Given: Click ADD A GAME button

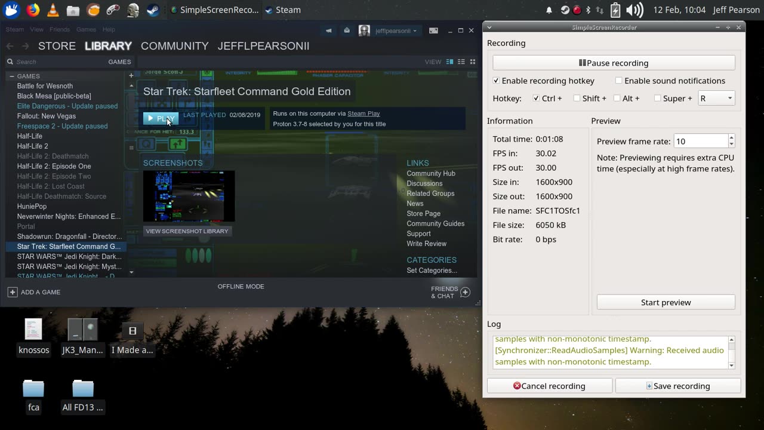Looking at the screenshot, I should click(34, 292).
